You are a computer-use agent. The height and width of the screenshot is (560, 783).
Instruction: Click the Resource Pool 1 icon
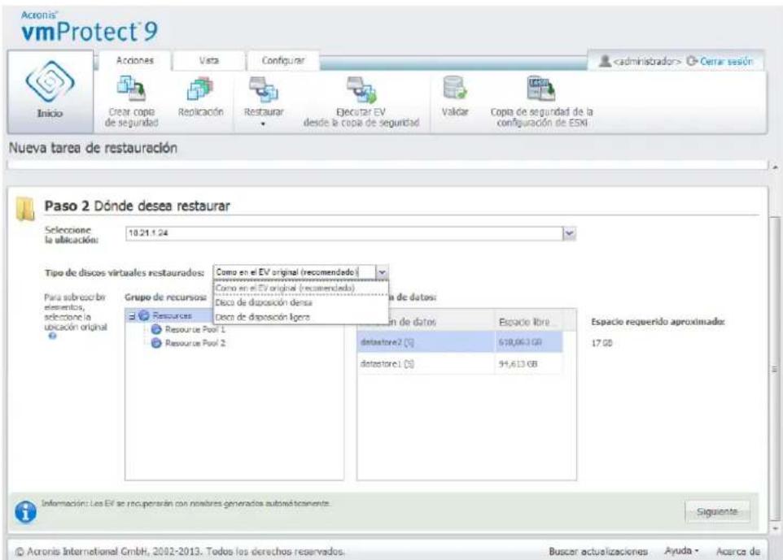pos(156,330)
